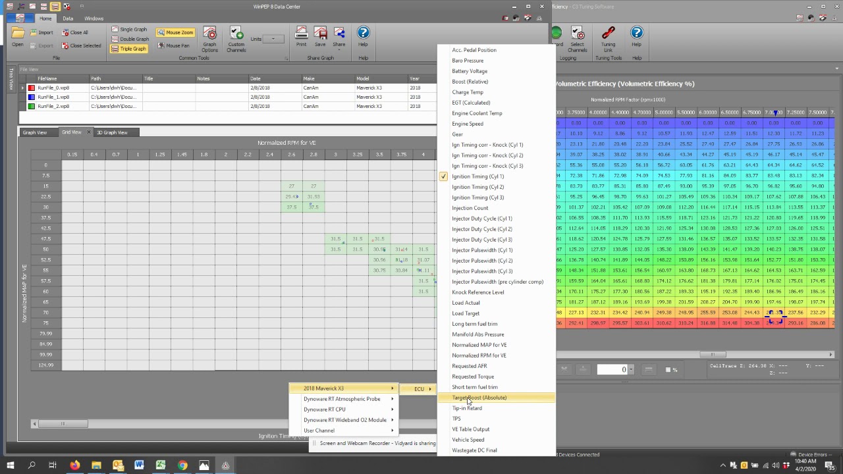Click the green color swatch of RunFile_2.wp8
Viewport: 843px width, 474px height.
31,106
